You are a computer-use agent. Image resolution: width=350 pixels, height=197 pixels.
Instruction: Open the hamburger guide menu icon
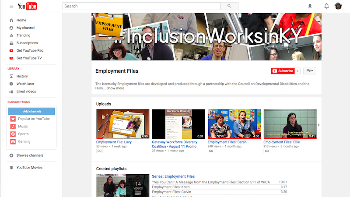(11, 6)
